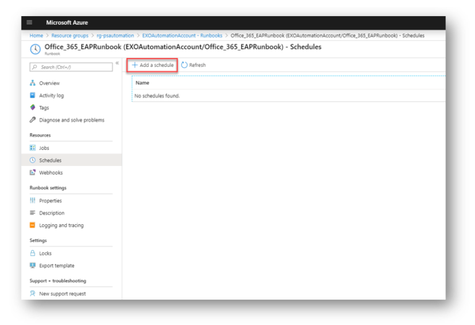The width and height of the screenshot is (475, 325).
Task: Click the Jobs icon
Action: coord(32,148)
